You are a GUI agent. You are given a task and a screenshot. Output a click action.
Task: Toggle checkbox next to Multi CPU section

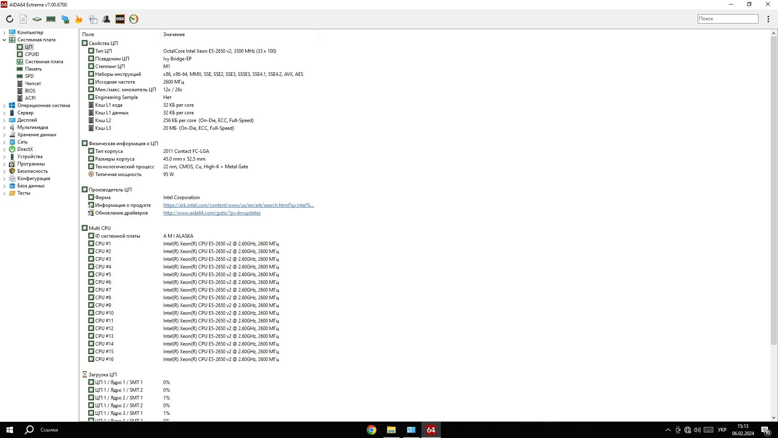[x=84, y=228]
